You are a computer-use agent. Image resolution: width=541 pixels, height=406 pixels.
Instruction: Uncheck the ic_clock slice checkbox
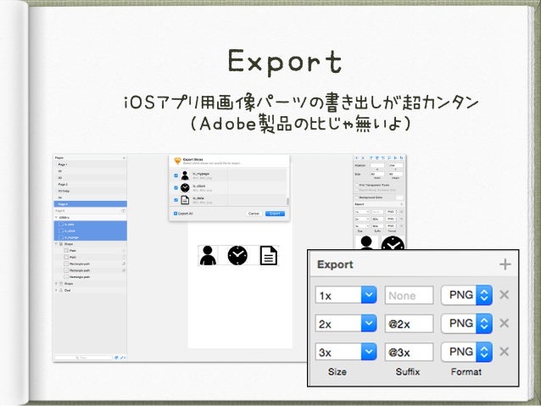point(176,187)
